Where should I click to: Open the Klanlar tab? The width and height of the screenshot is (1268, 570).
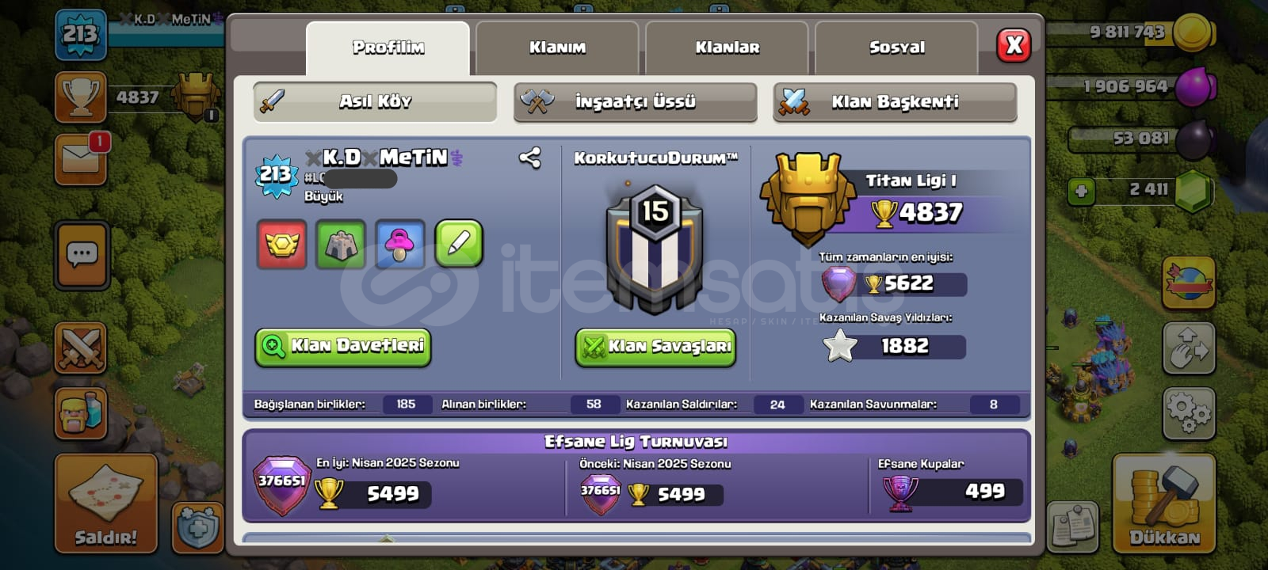tap(727, 47)
